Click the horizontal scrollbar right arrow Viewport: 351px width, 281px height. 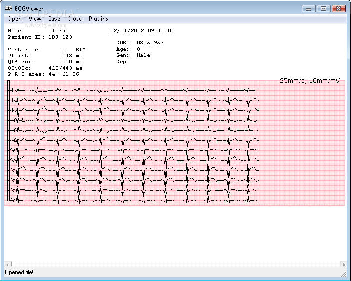coord(344,265)
